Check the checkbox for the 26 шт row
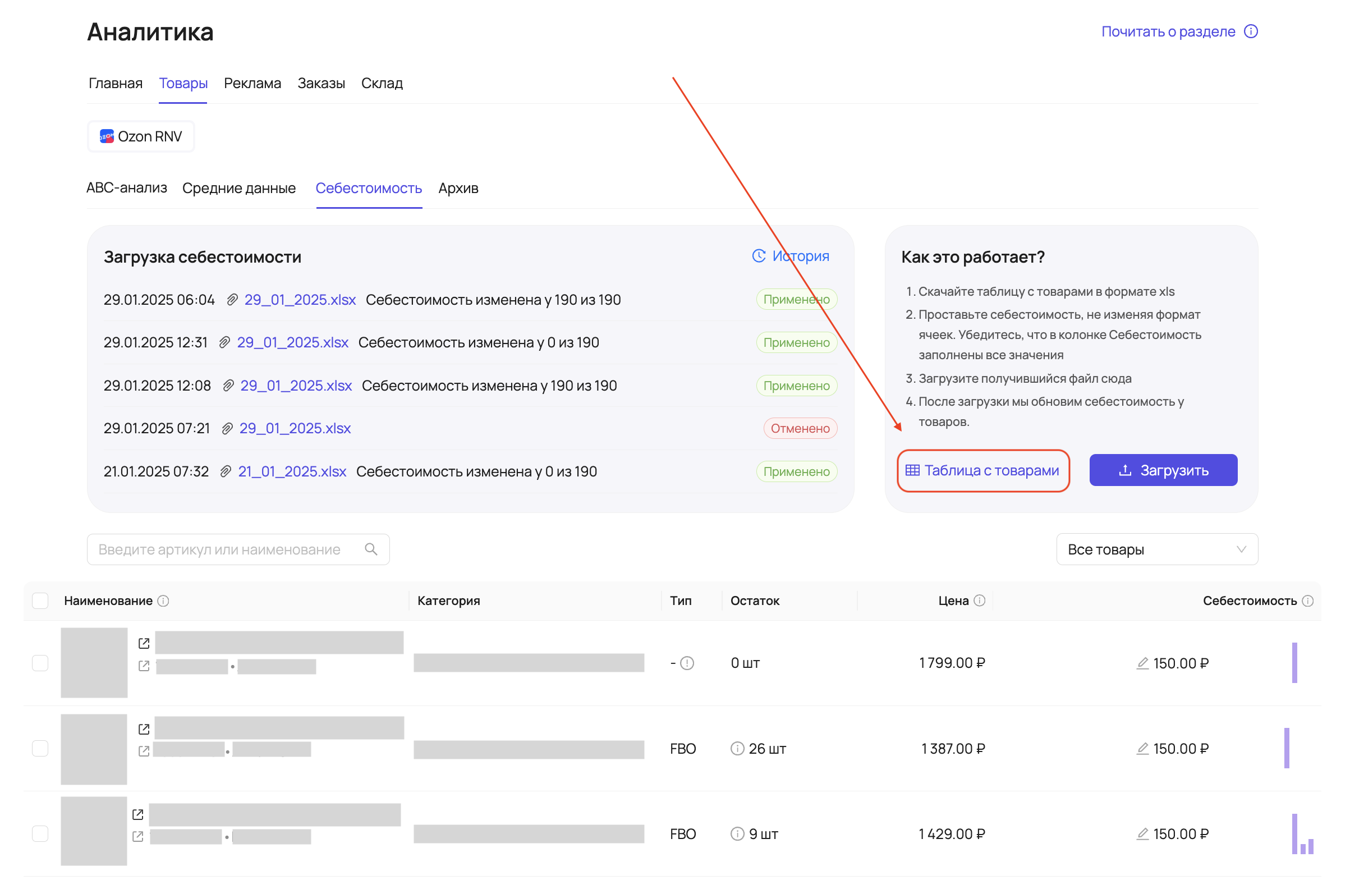 40,748
